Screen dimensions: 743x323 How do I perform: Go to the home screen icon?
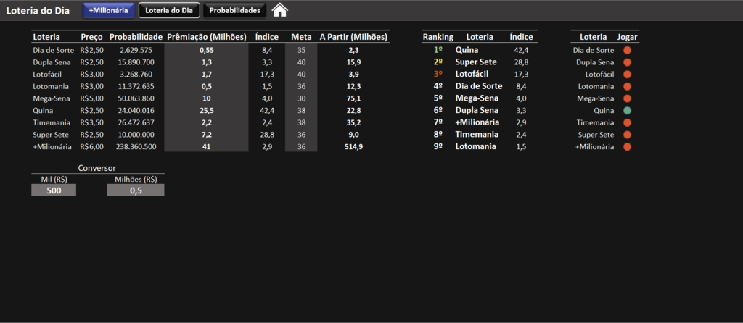pos(279,10)
